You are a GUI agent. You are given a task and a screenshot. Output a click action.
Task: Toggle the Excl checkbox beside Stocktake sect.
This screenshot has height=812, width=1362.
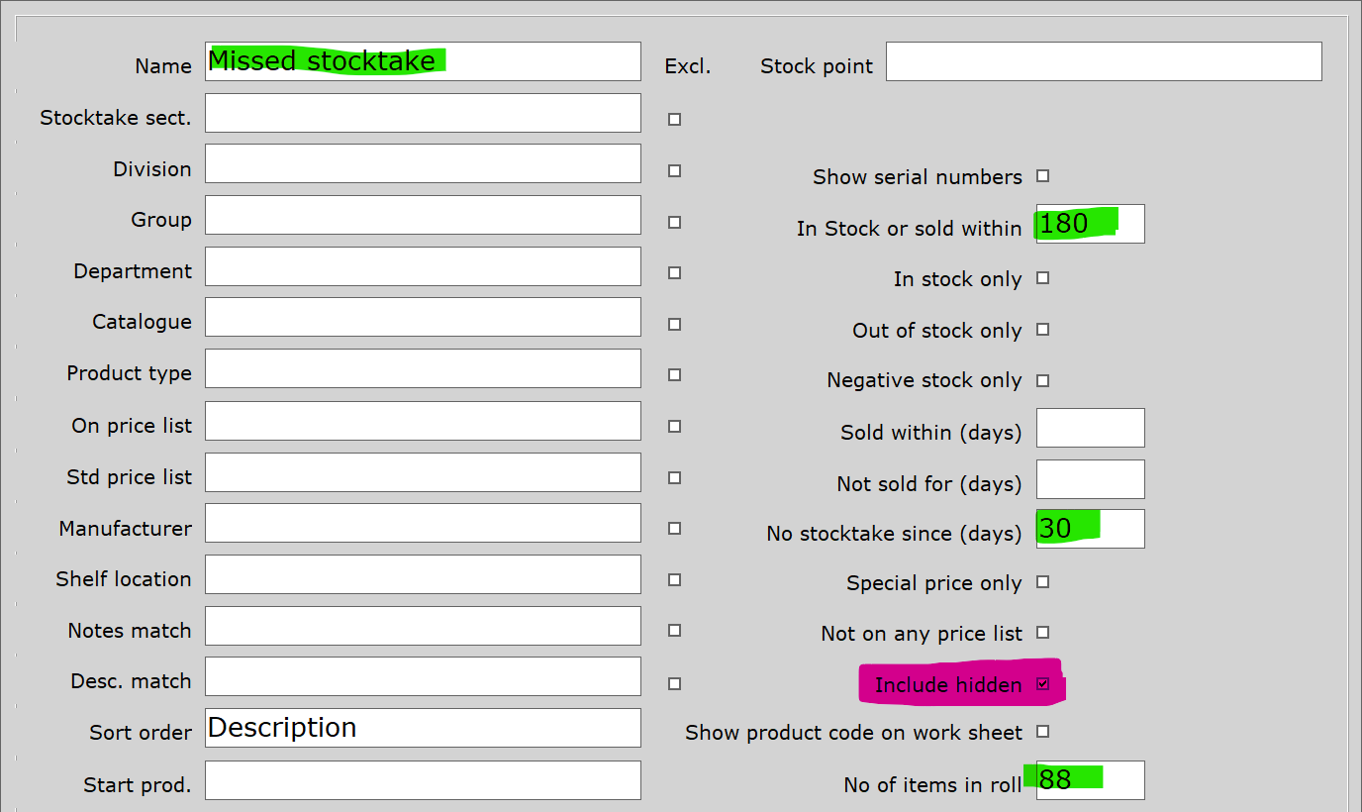tap(674, 119)
